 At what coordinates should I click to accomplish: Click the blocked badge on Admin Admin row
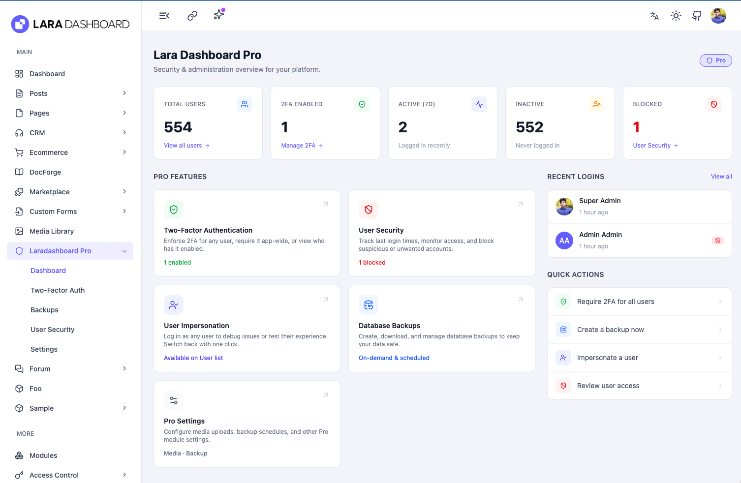(x=718, y=241)
